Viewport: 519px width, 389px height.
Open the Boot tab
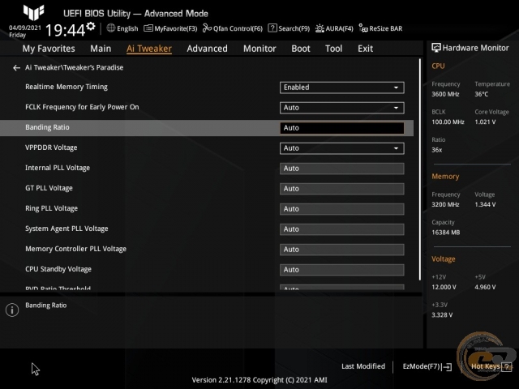pos(301,49)
